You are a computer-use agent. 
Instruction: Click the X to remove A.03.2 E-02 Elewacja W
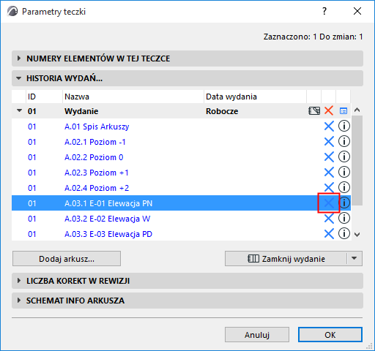click(329, 219)
